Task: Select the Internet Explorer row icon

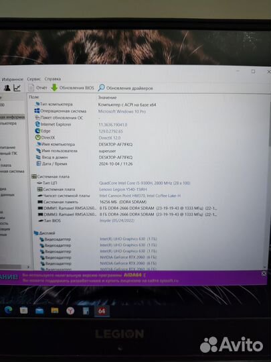Action: [37, 124]
